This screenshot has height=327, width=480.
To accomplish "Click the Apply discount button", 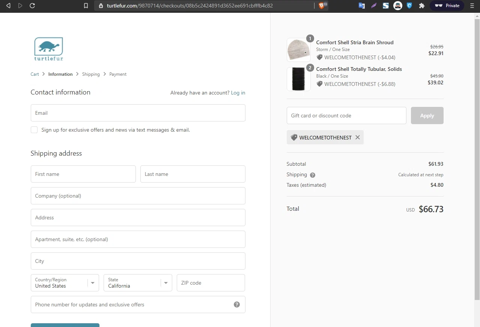I will [427, 115].
